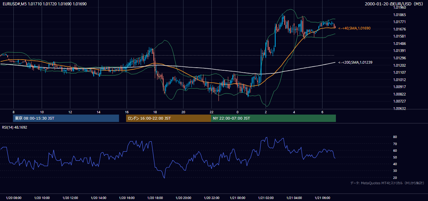428x201 pixels.
Task: Click RSI scale level 30
Action: pyautogui.click(x=395, y=171)
